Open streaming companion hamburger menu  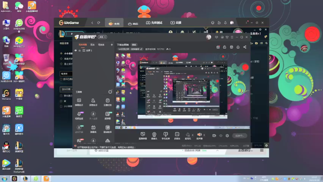tap(232, 37)
